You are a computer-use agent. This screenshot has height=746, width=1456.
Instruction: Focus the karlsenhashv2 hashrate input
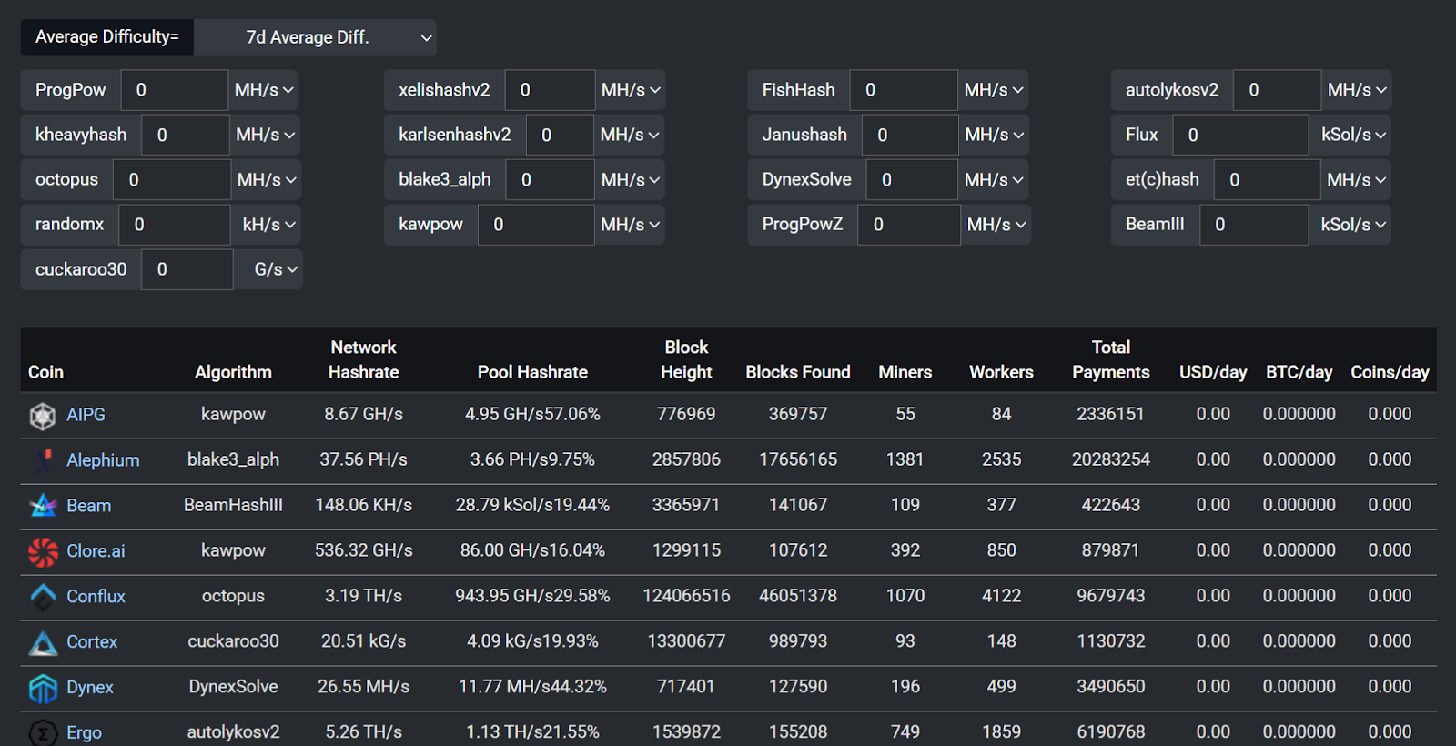[560, 135]
